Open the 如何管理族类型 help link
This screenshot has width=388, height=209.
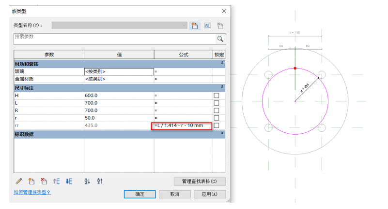32,192
